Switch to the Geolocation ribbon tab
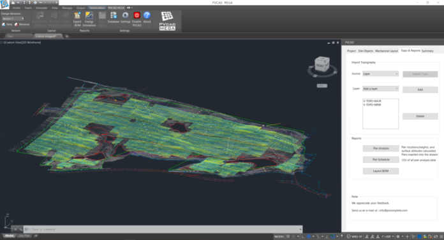Screen dimensions: 444x240 point(97,8)
